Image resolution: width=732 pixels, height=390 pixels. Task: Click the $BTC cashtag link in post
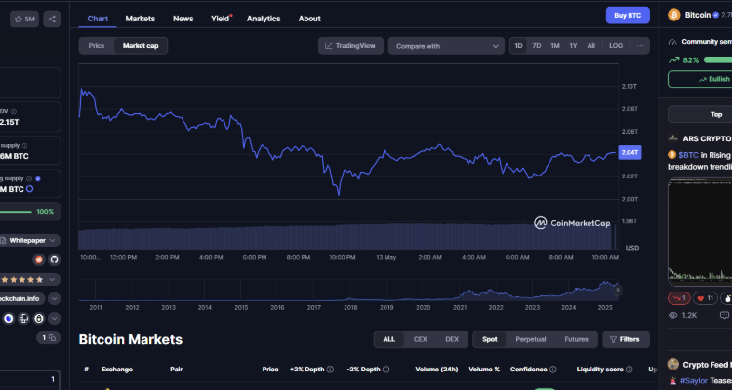coord(689,155)
